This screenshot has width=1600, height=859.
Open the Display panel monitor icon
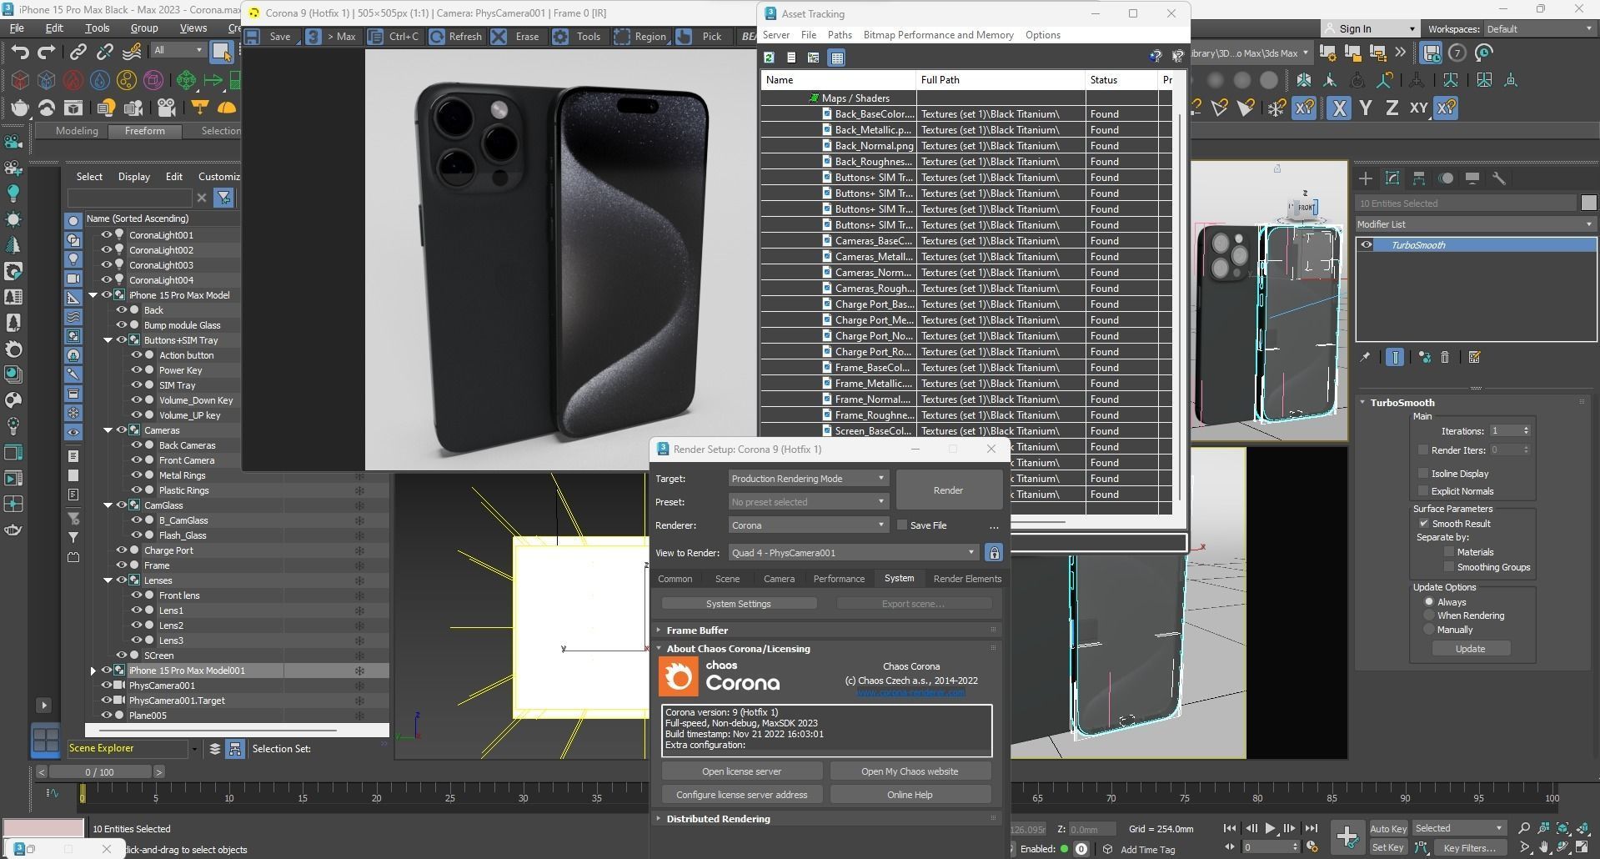coord(1472,178)
